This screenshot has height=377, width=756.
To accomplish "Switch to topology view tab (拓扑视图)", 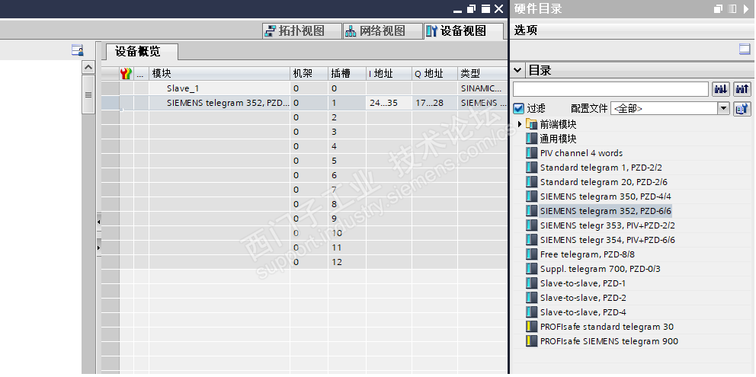I will click(x=302, y=31).
